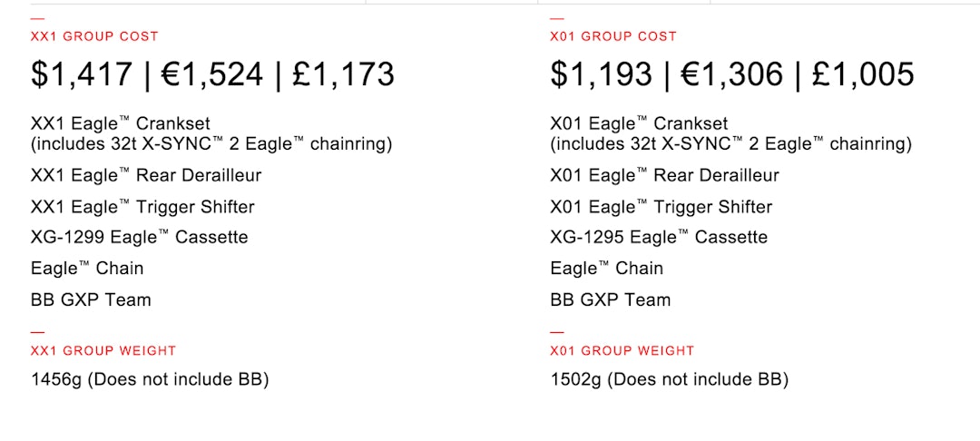Click the $1,193 X01 price line
The width and height of the screenshot is (980, 441).
tap(731, 74)
